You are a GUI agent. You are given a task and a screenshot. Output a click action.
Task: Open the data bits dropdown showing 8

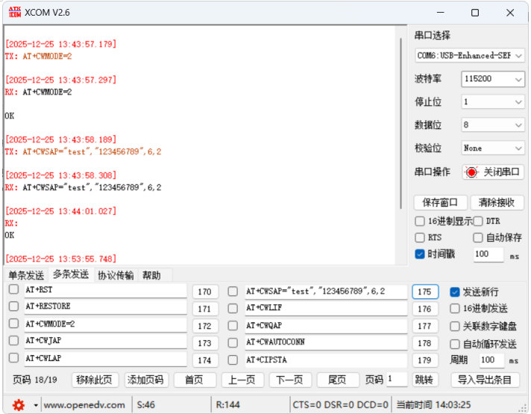(493, 125)
